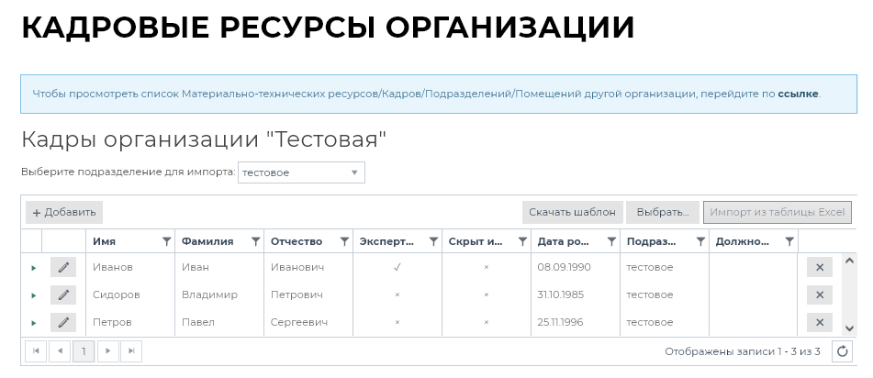Toggle the Эксперт checkmark in Иванов row
The width and height of the screenshot is (873, 378).
coord(397,267)
